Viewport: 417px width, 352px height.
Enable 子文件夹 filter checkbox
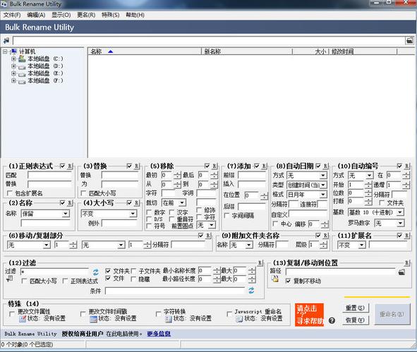[133, 271]
